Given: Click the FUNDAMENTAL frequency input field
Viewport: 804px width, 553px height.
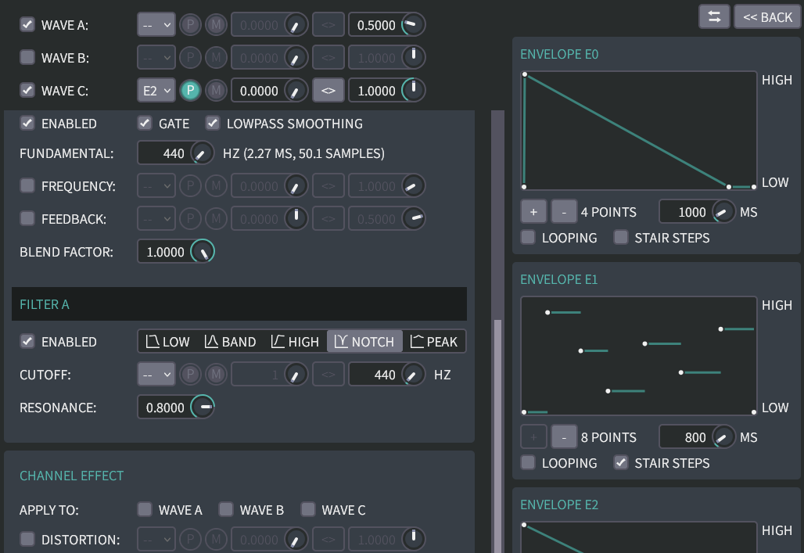Looking at the screenshot, I should 163,153.
